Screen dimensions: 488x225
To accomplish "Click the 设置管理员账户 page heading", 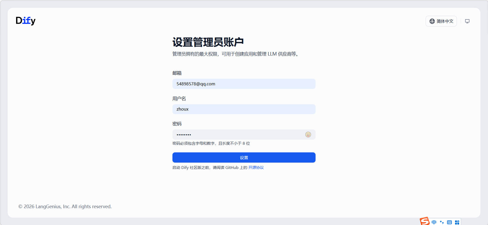I will point(208,42).
